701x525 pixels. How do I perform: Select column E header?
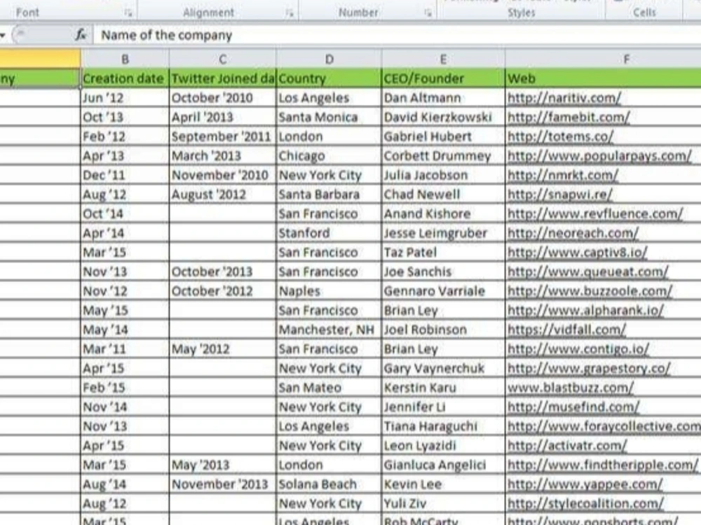click(x=443, y=59)
